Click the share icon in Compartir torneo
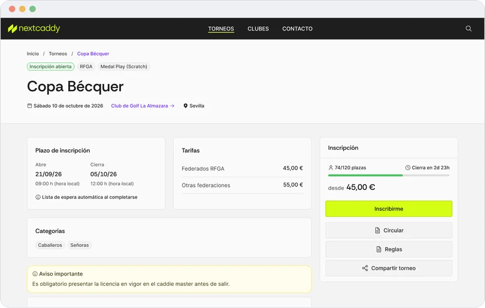 [x=365, y=268]
